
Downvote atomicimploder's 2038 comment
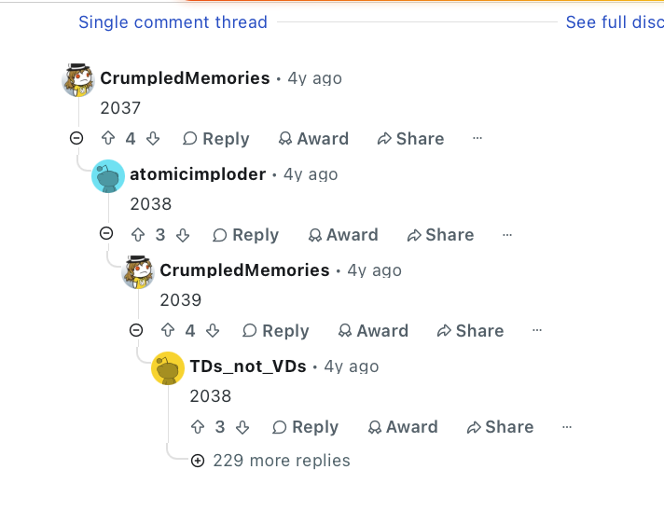pyautogui.click(x=183, y=235)
